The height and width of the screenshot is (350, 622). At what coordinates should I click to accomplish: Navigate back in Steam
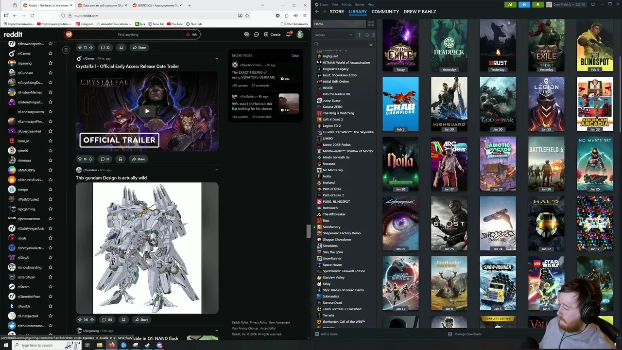tap(317, 12)
